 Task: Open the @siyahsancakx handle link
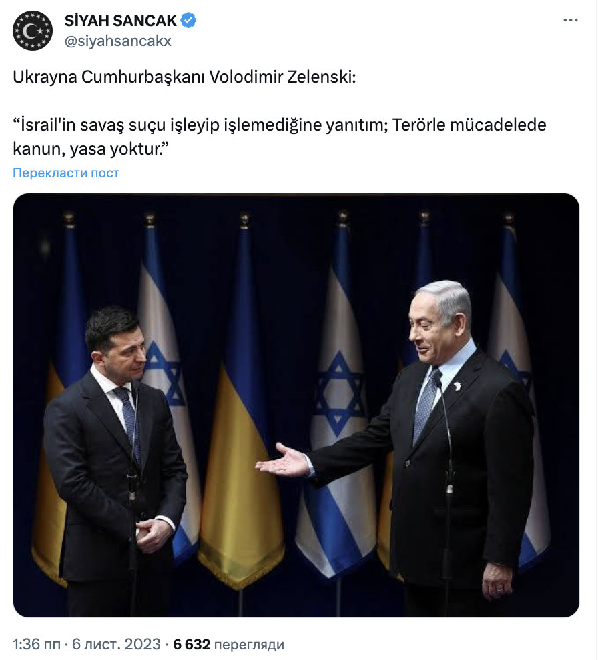(118, 41)
